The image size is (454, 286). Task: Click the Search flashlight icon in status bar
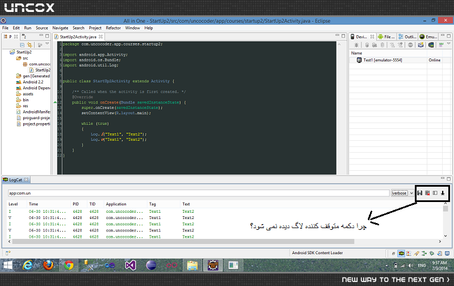pyautogui.click(x=417, y=254)
